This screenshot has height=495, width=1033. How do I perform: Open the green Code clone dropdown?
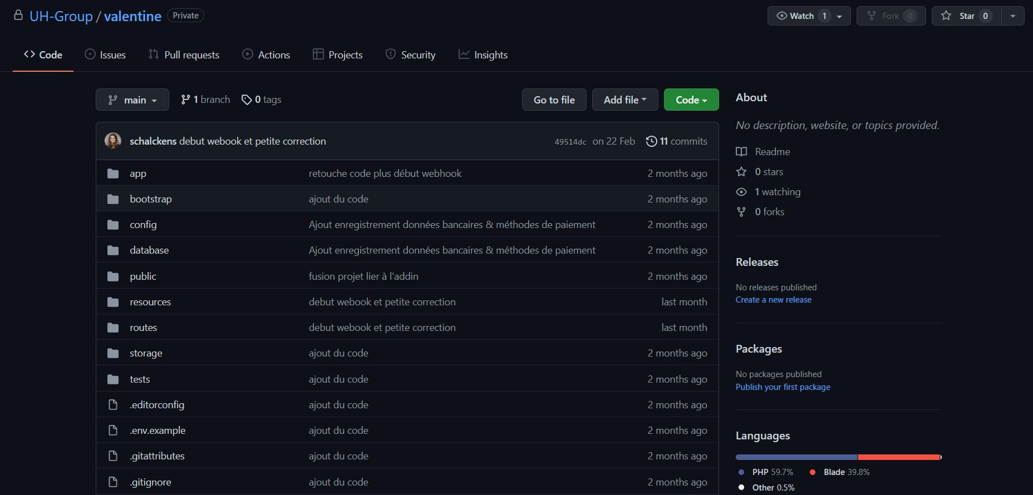point(691,100)
